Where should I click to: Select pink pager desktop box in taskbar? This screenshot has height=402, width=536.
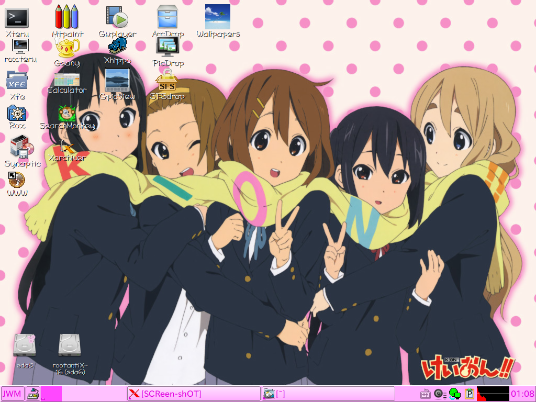51,394
